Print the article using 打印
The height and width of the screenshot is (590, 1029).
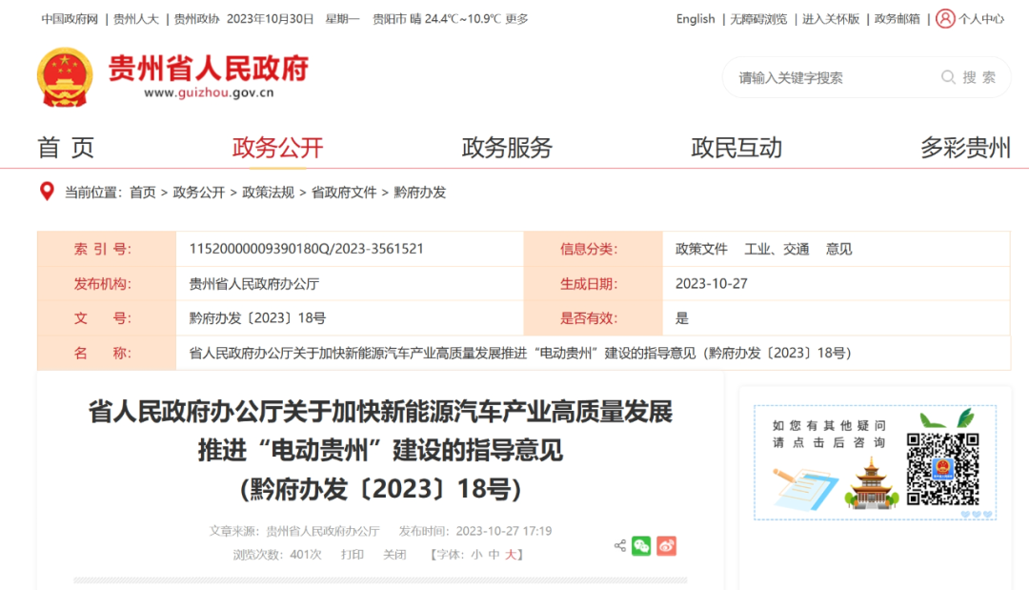pos(353,554)
